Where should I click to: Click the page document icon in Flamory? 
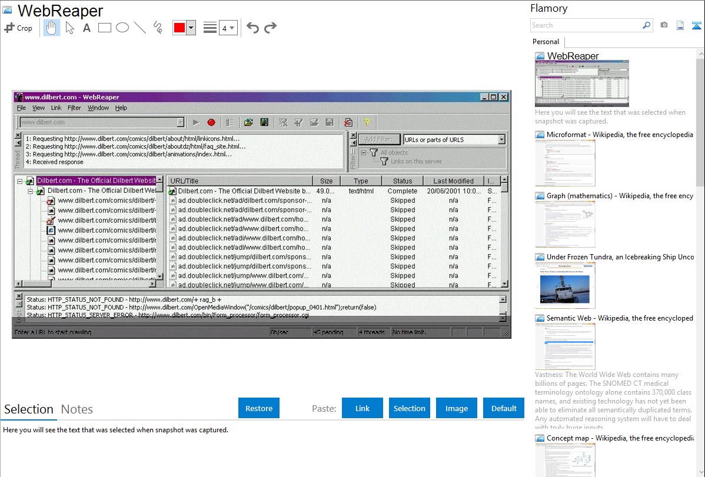click(680, 25)
